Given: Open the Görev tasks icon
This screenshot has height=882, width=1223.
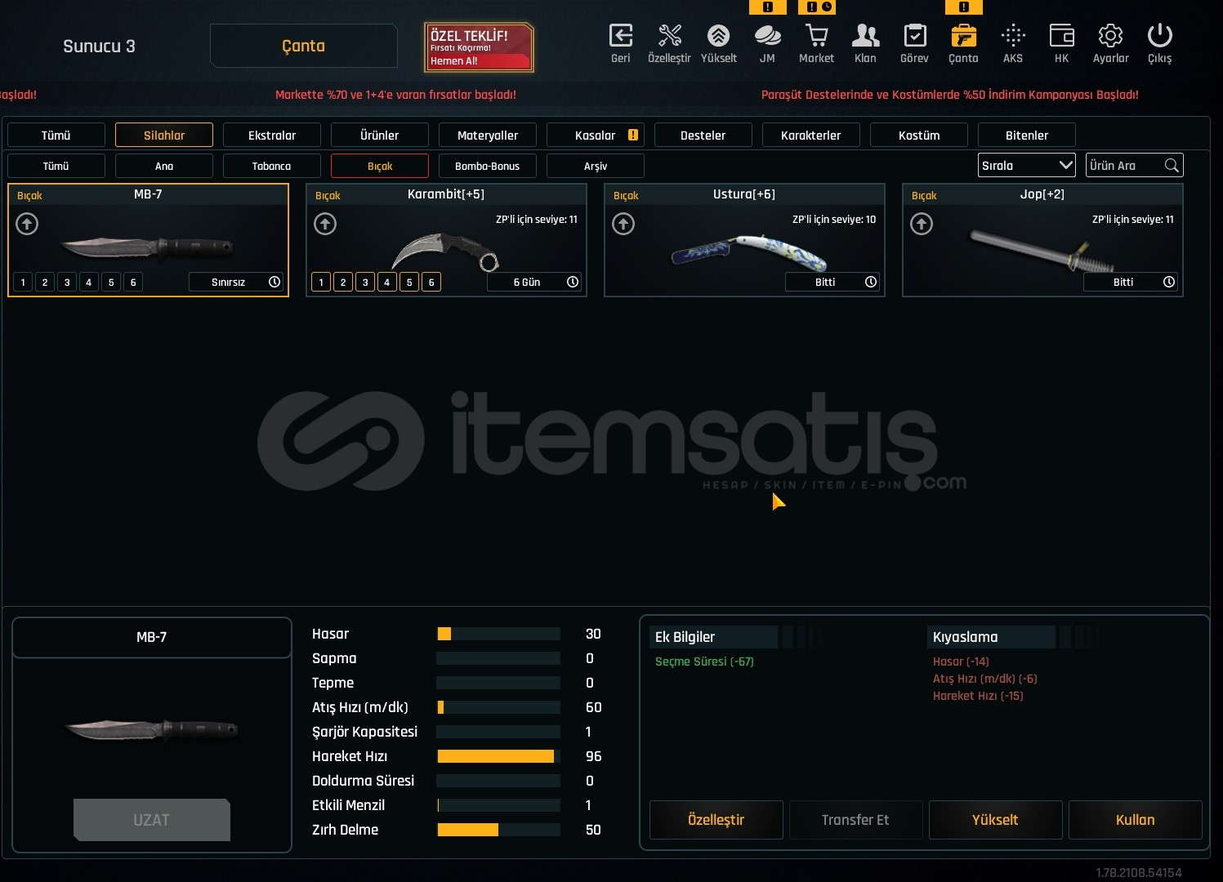Looking at the screenshot, I should (914, 36).
